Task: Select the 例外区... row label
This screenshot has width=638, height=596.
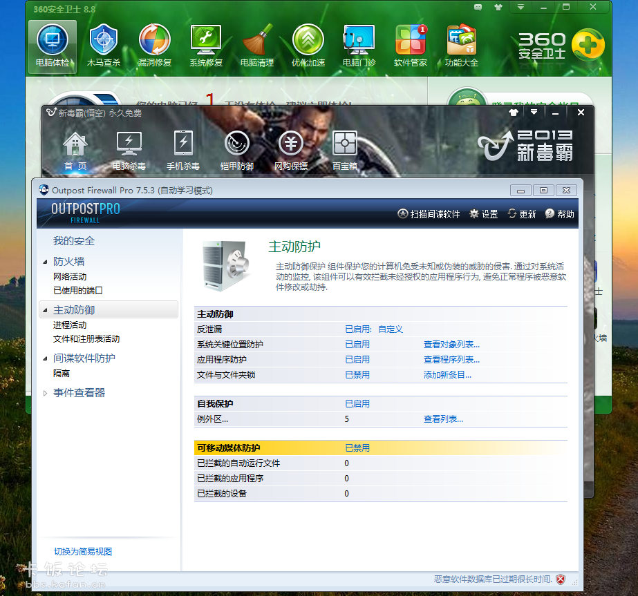Action: 212,419
